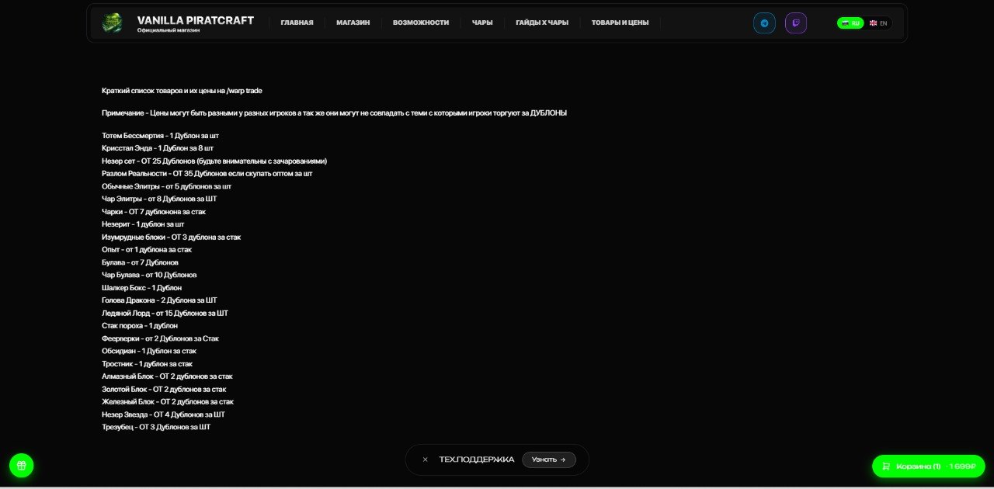Open the green gift box button
Screen dimensions: 994x489
22,466
